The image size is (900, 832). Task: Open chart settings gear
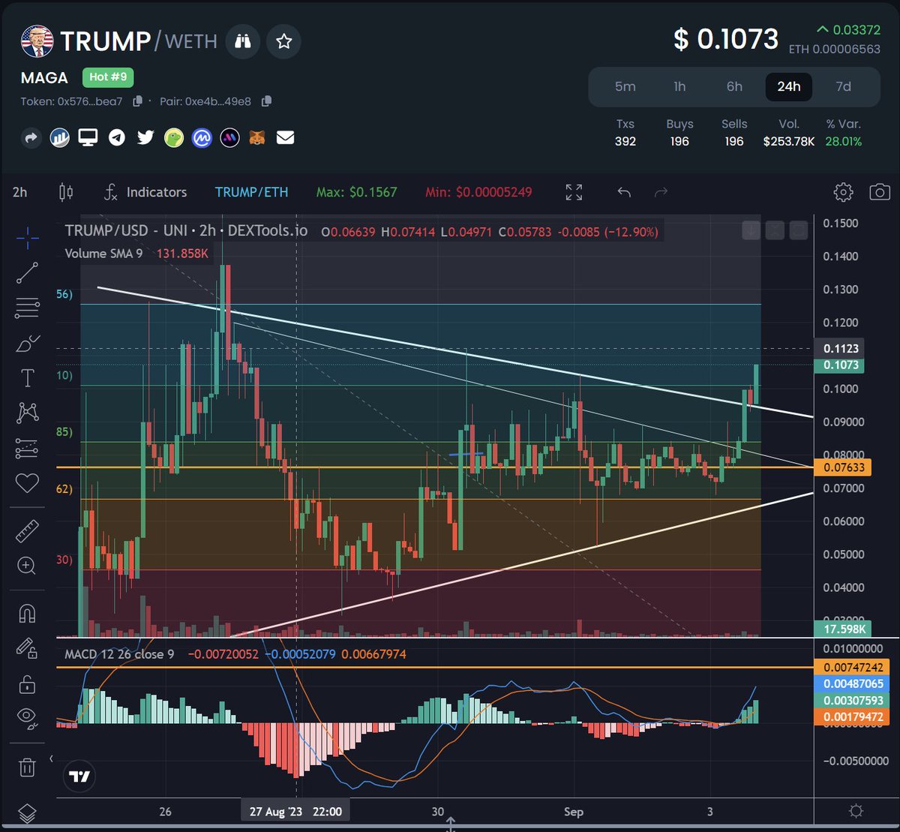point(843,192)
